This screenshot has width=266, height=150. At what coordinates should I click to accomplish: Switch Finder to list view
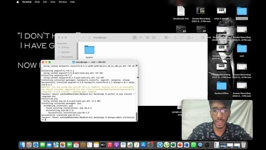(141, 37)
